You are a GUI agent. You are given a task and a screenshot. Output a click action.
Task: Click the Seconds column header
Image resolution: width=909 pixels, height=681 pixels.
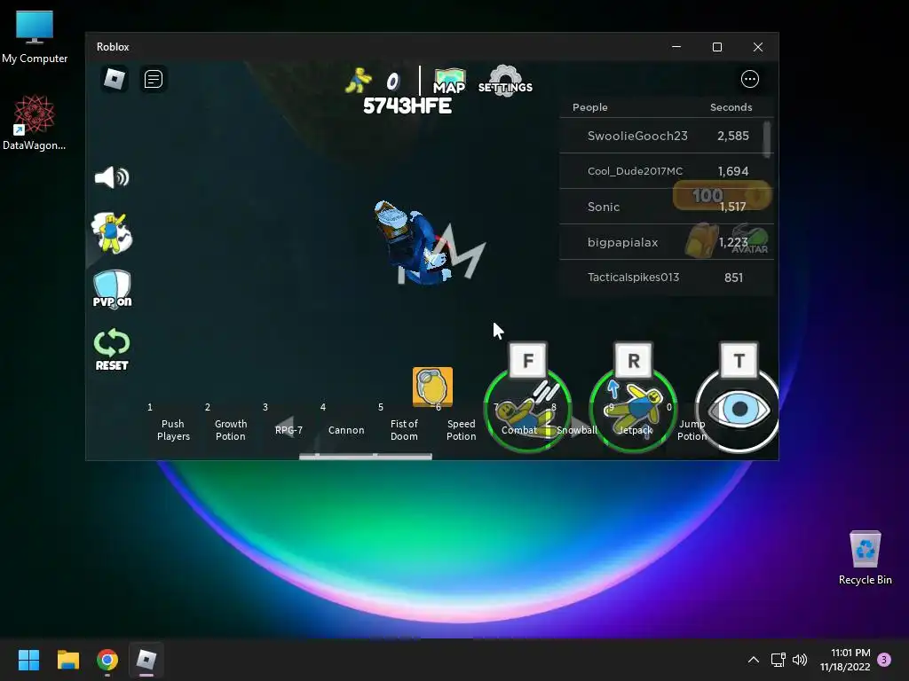pyautogui.click(x=731, y=107)
